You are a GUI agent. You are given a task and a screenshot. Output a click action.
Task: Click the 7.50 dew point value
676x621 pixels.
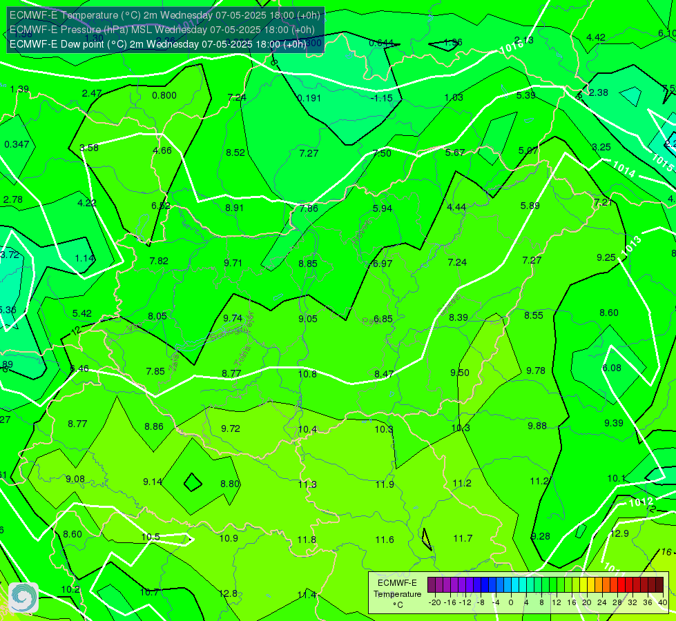coord(382,153)
